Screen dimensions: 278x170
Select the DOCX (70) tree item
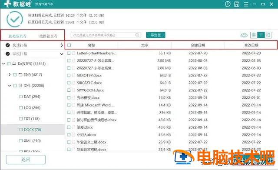coord(33,130)
